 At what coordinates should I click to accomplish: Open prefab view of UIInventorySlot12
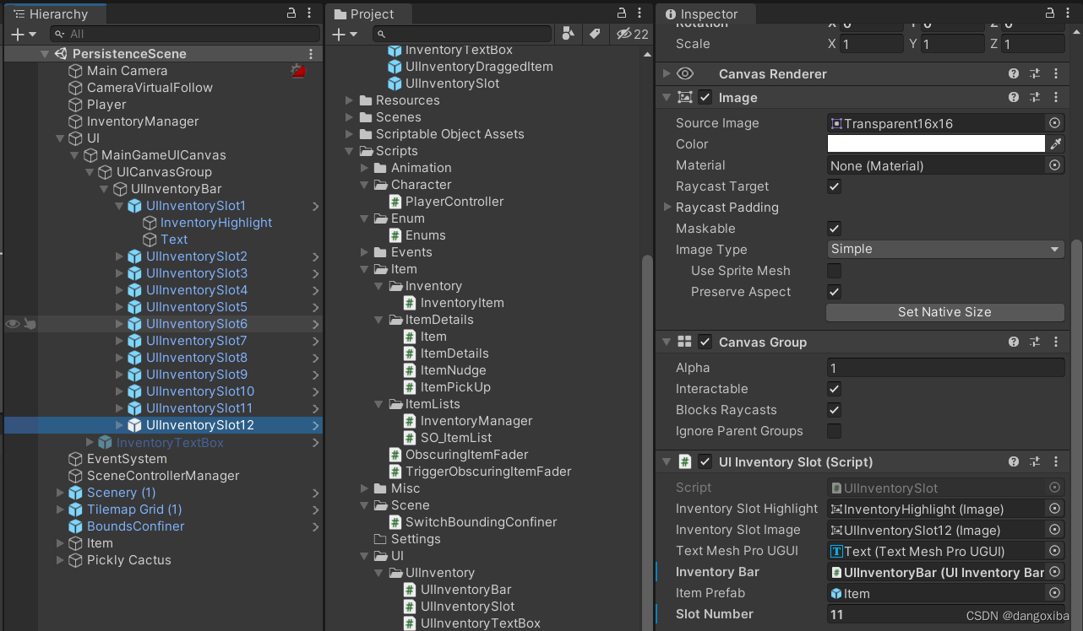[315, 425]
